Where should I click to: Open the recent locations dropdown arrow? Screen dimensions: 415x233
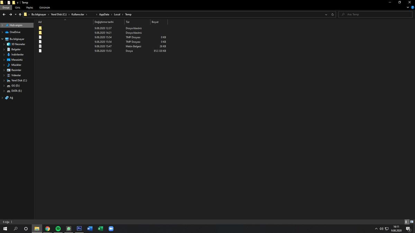16,14
